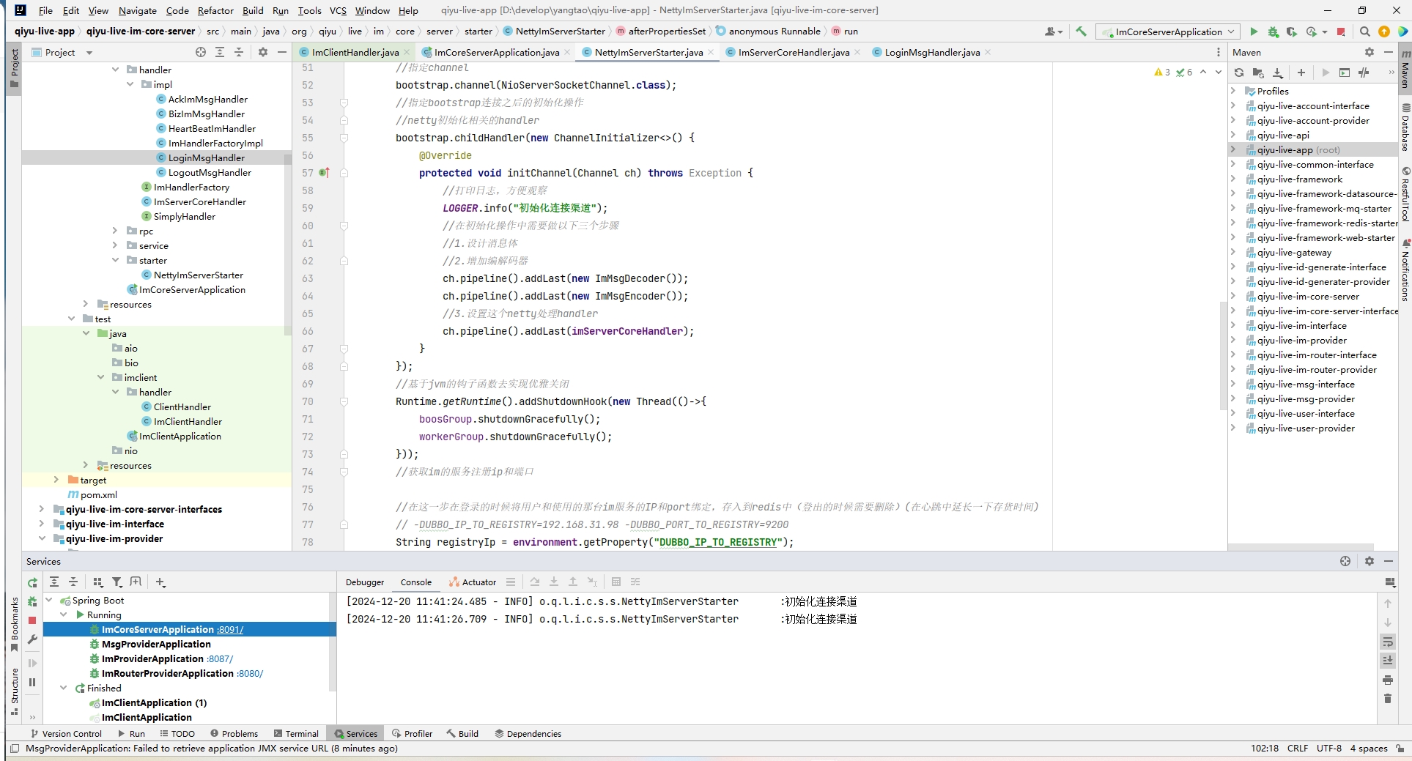
Task: Close ImServerCoreHandler.java tab
Action: (x=857, y=52)
